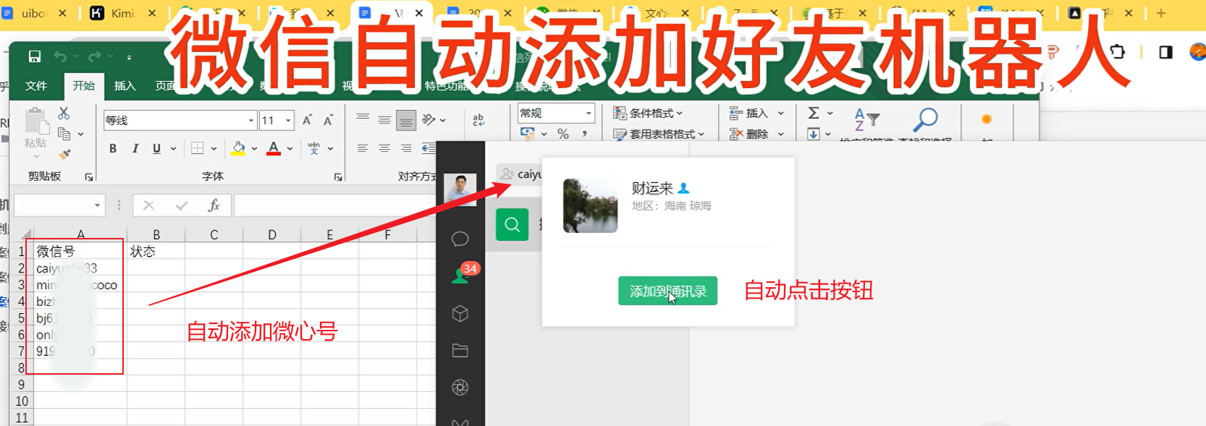
Task: Open the 字体 dialog launcher
Action: [338, 176]
